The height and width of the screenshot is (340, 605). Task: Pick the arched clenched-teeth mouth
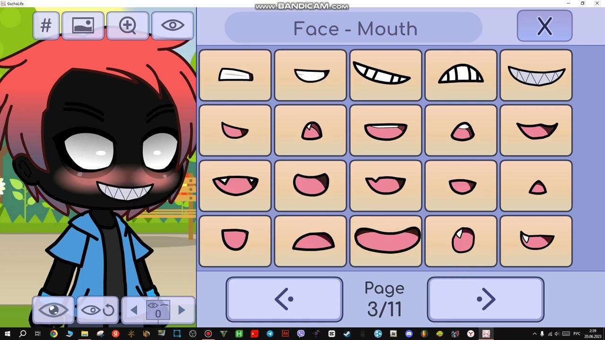(x=461, y=75)
